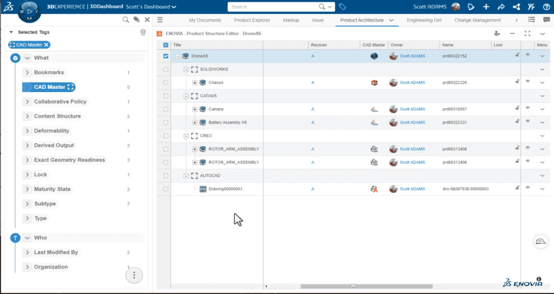Image resolution: width=554 pixels, height=294 pixels.
Task: Click the helmet assistant icon at right edge
Action: (540, 241)
